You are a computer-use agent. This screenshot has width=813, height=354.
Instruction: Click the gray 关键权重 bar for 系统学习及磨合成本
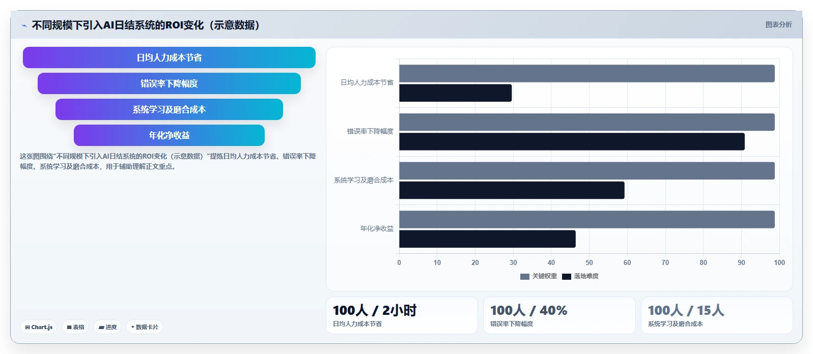pos(587,171)
